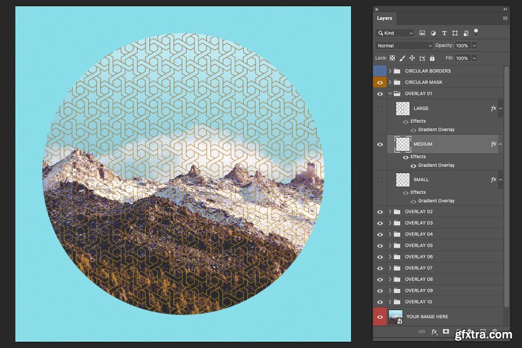The width and height of the screenshot is (522, 348).
Task: Expand the OVERLAY 02 group
Action: 389,212
